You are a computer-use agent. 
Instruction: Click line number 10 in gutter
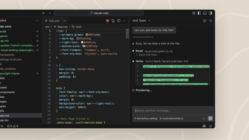[x=49, y=65]
